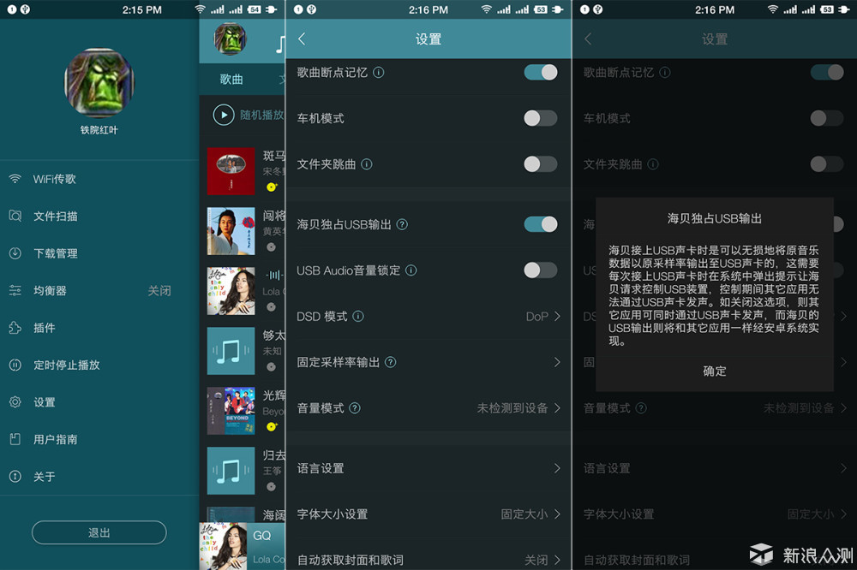Expand DSD 模式 DoP option
857x570 pixels.
(x=543, y=317)
